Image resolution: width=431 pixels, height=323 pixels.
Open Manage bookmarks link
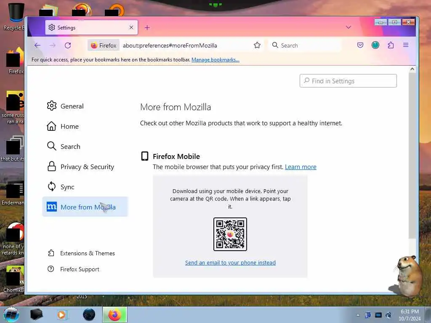pyautogui.click(x=215, y=60)
